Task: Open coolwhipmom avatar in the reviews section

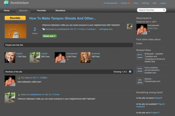Action: (x=10, y=98)
